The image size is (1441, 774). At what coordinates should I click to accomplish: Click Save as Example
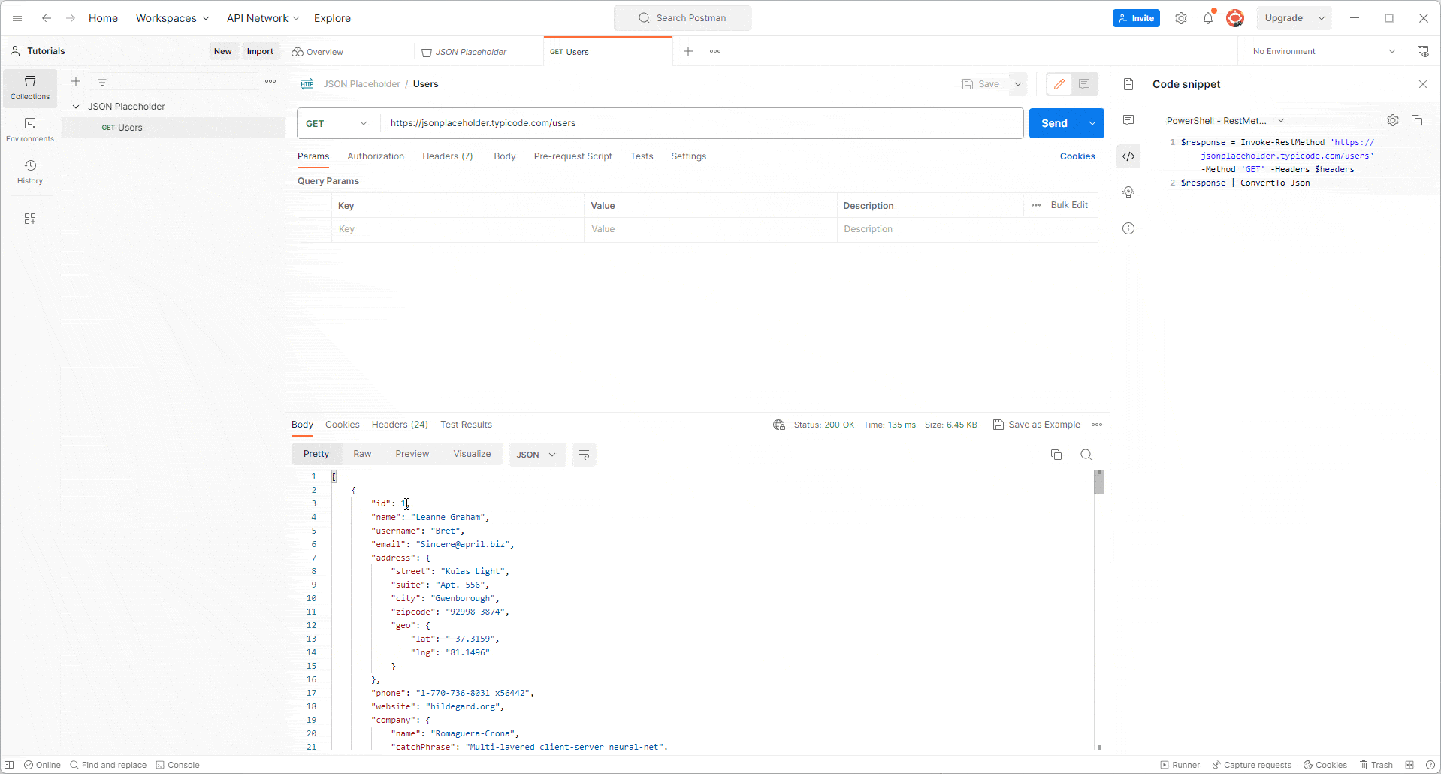1037,425
